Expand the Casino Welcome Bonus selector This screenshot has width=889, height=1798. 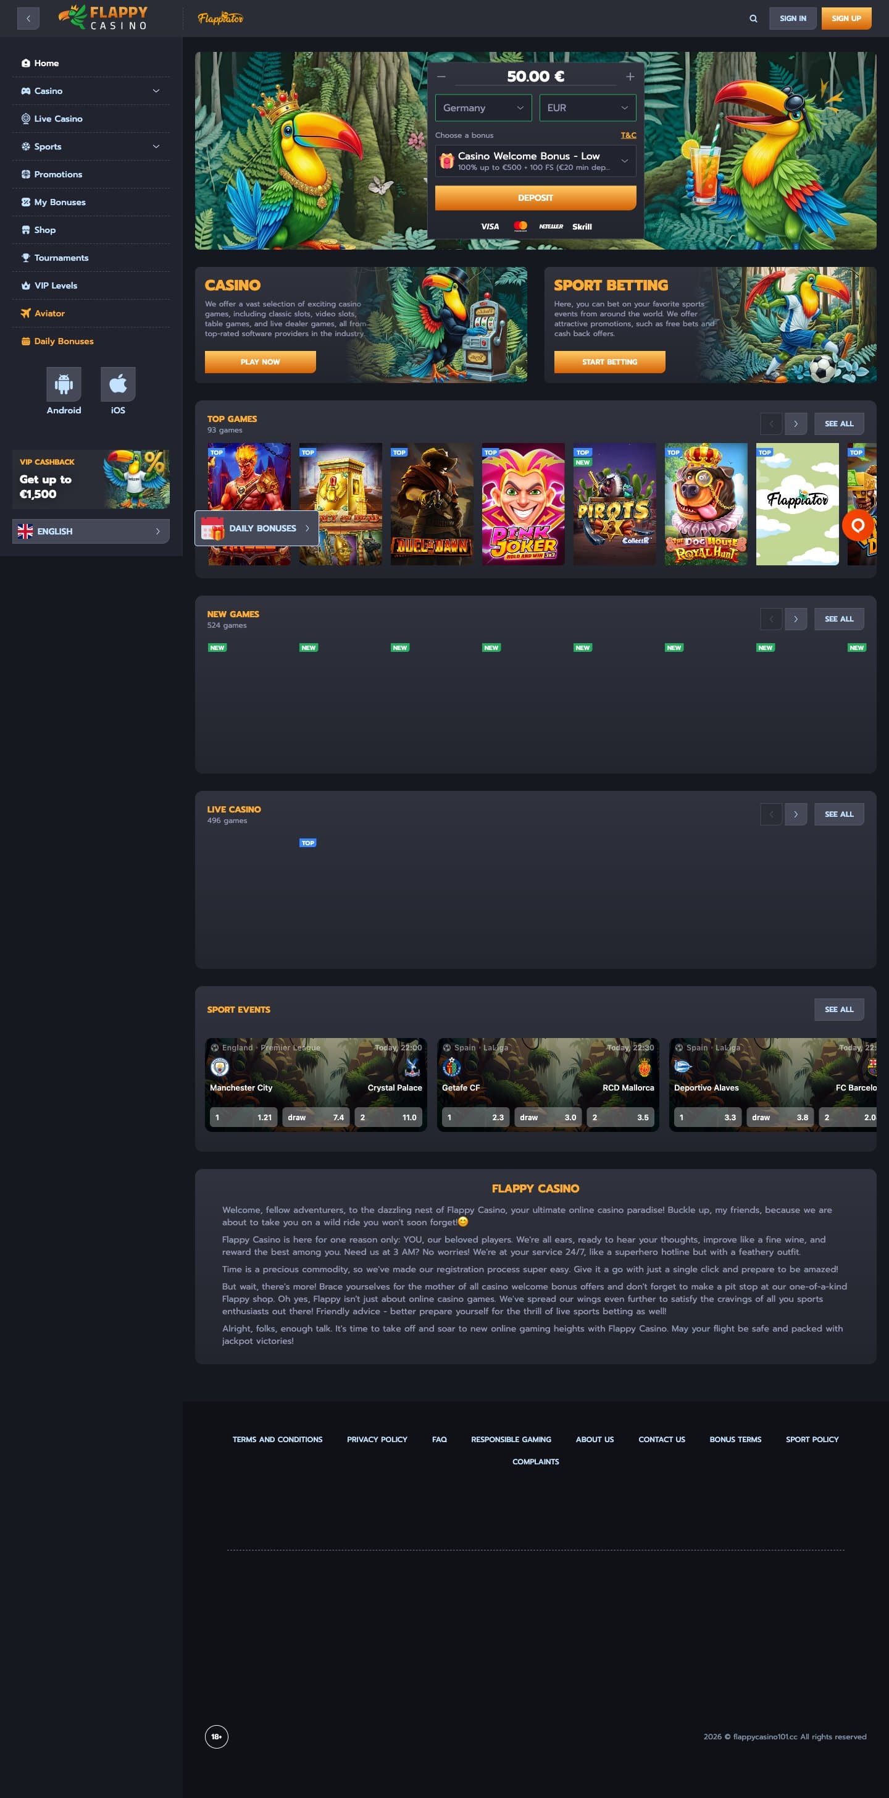coord(535,161)
